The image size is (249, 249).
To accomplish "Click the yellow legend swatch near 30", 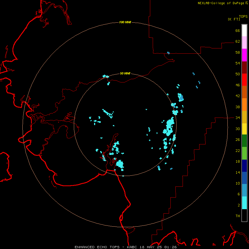I will pyautogui.click(x=244, y=129).
